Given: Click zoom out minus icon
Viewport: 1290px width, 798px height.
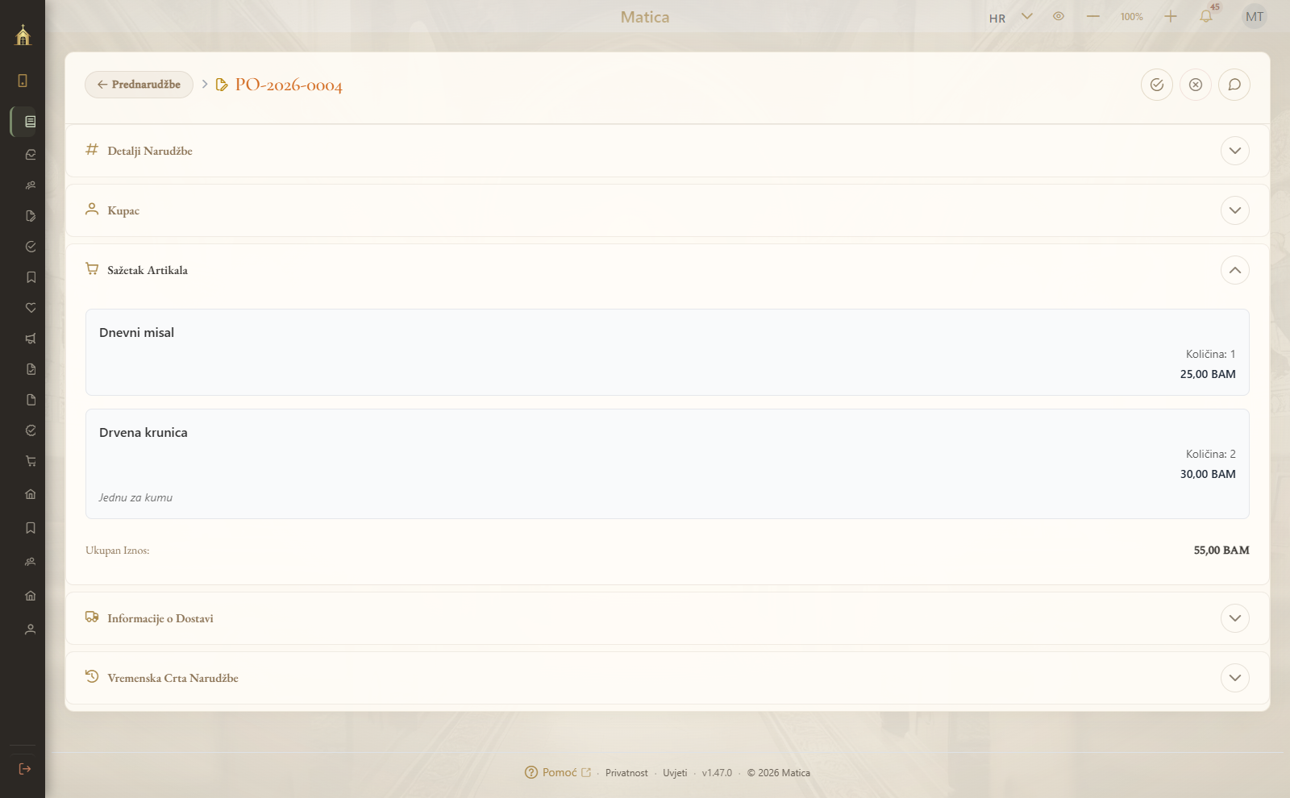Looking at the screenshot, I should [x=1093, y=16].
